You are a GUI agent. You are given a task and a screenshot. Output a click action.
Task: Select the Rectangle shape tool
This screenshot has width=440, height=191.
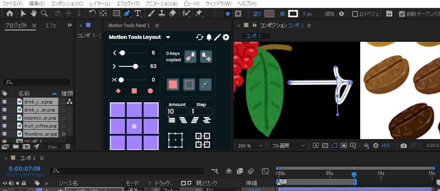pyautogui.click(x=116, y=13)
